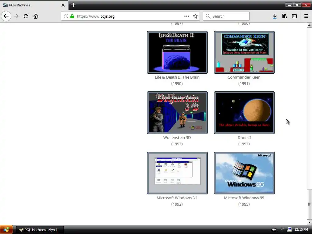Grab the vertical scrollbar thumb
The height and width of the screenshot is (234, 312).
pyautogui.click(x=309, y=204)
